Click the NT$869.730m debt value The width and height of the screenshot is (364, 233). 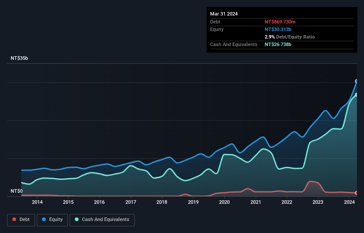(280, 22)
